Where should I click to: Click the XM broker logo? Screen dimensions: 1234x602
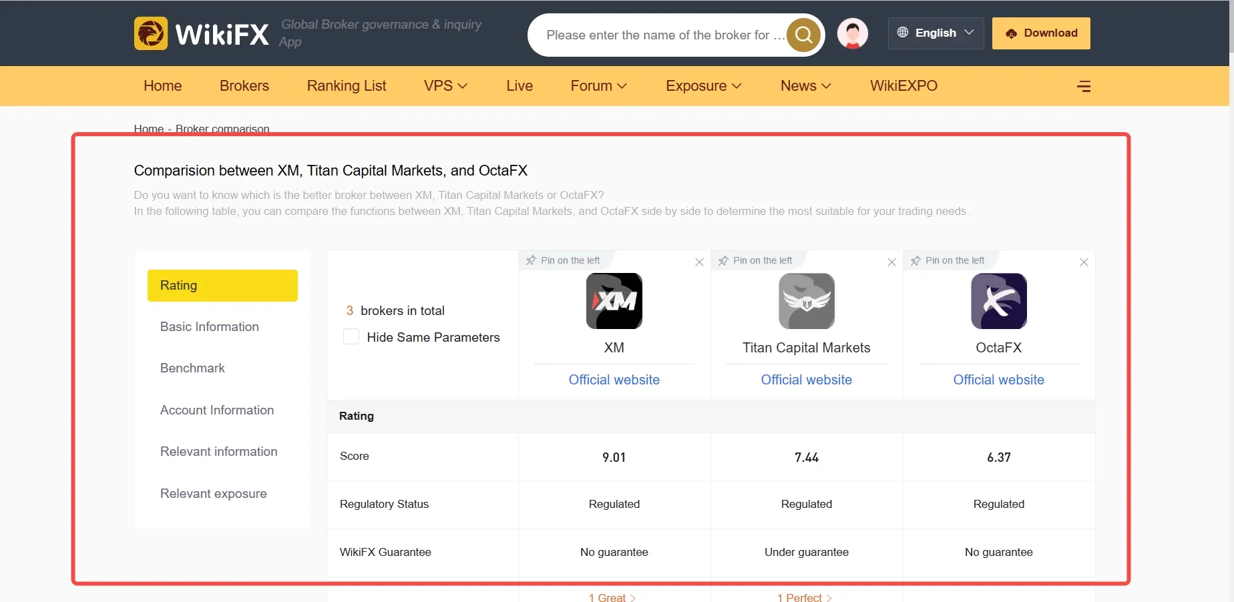[614, 301]
